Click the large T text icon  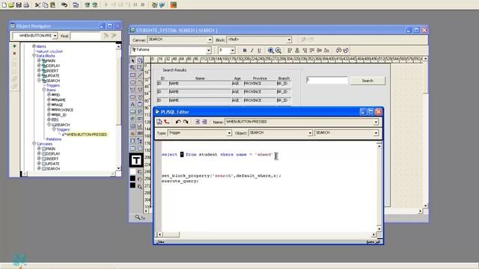click(136, 160)
